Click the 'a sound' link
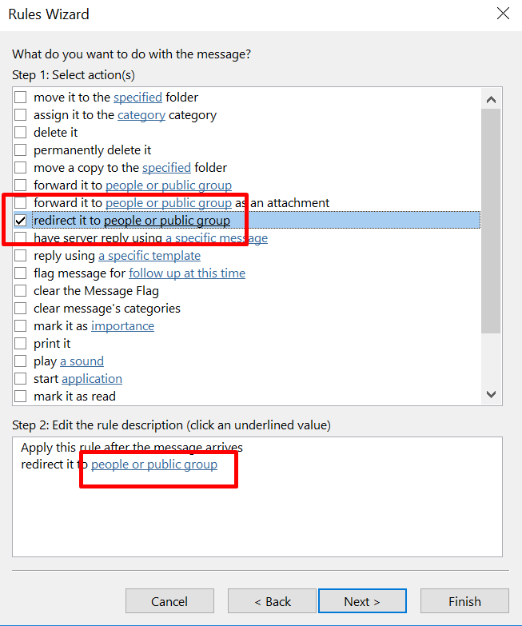Image resolution: width=522 pixels, height=626 pixels. point(82,361)
